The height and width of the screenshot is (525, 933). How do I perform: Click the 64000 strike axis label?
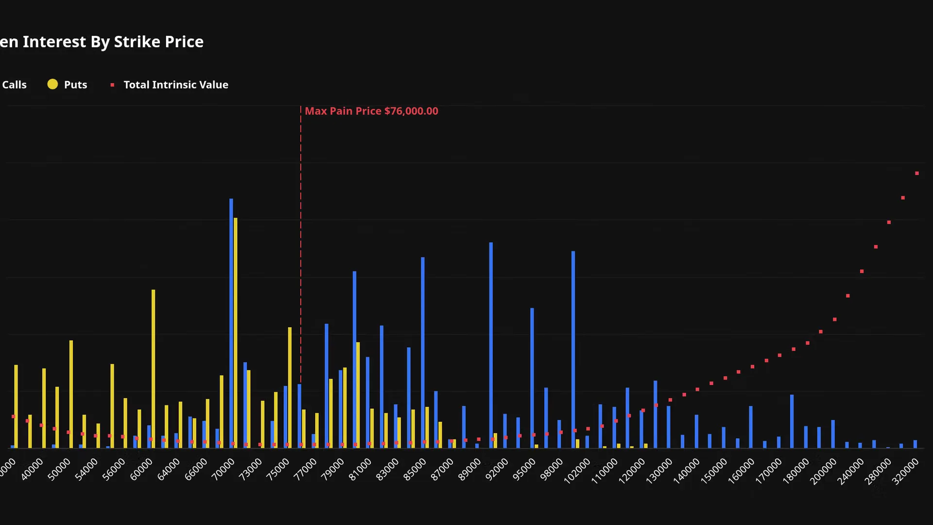click(169, 470)
